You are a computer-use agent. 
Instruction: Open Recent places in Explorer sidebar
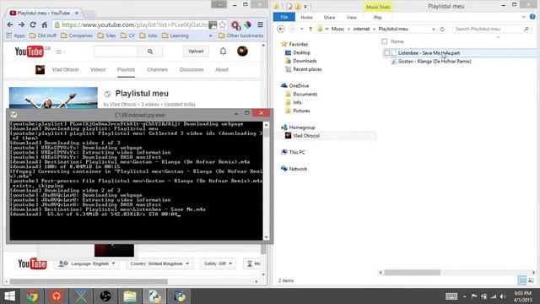(x=304, y=69)
